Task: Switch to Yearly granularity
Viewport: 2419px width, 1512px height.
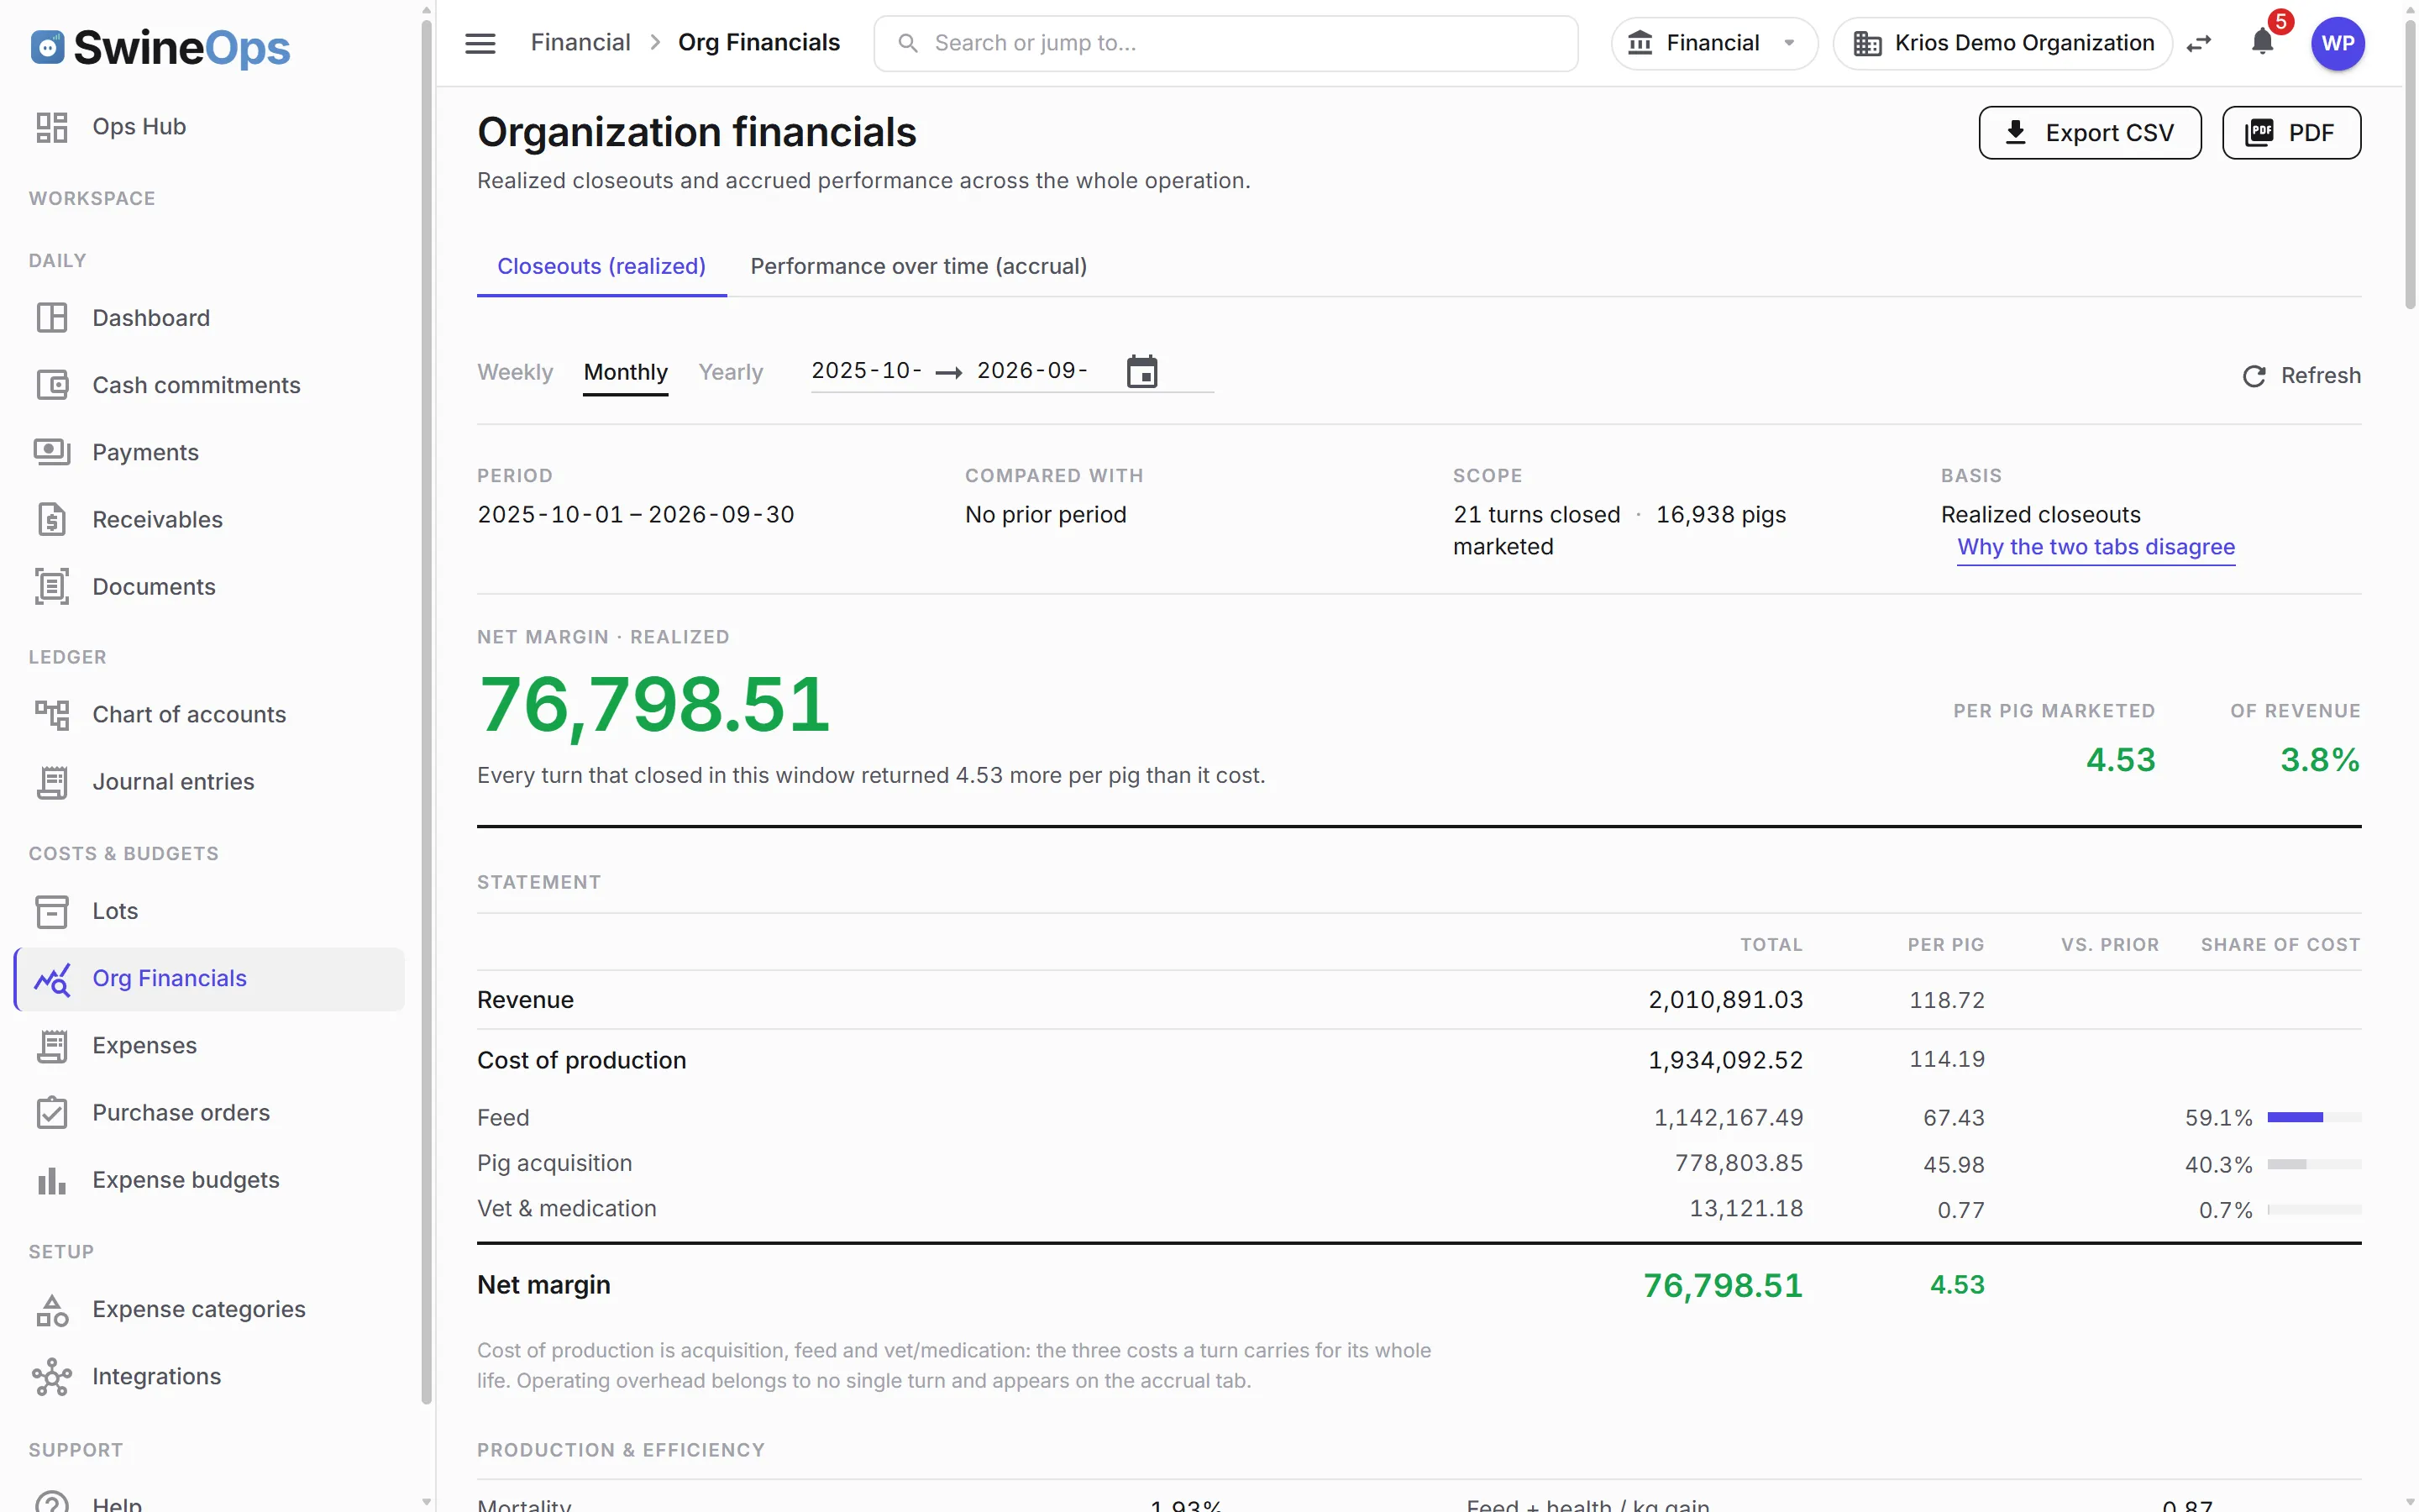Action: tap(731, 372)
